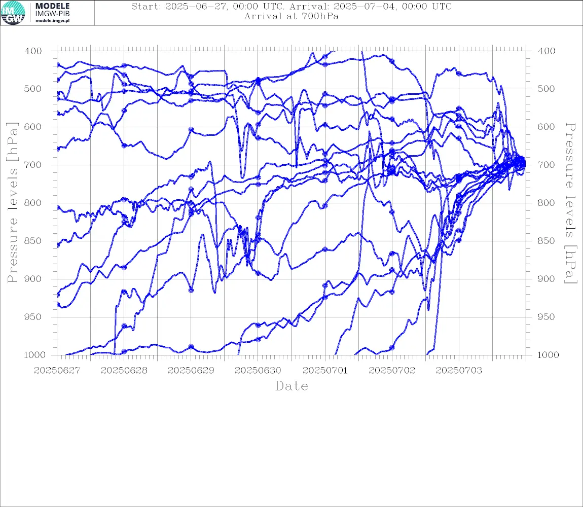Click the left axis 800 label

(x=33, y=203)
